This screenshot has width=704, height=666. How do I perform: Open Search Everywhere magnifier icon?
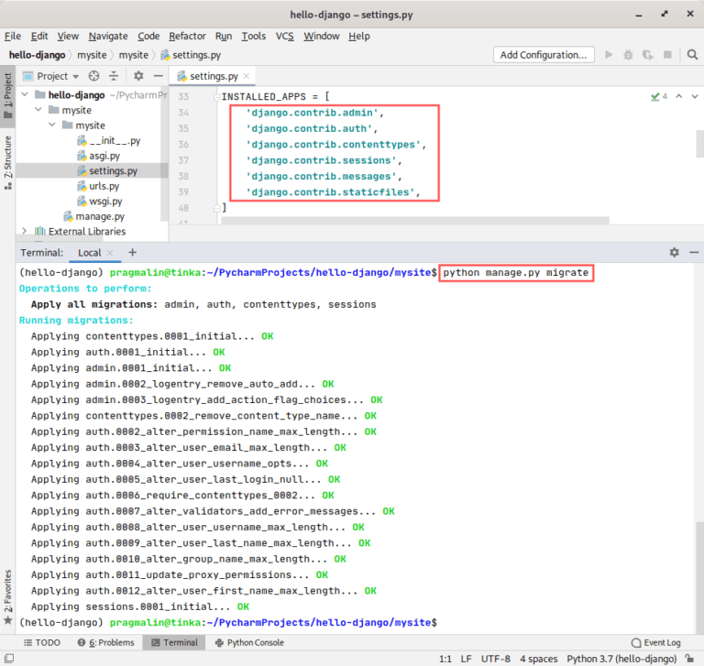click(x=692, y=55)
